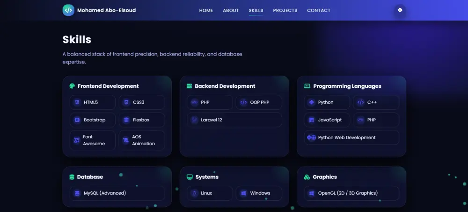Image resolution: width=468 pixels, height=212 pixels.
Task: Click the Systems heading text
Action: [x=207, y=177]
